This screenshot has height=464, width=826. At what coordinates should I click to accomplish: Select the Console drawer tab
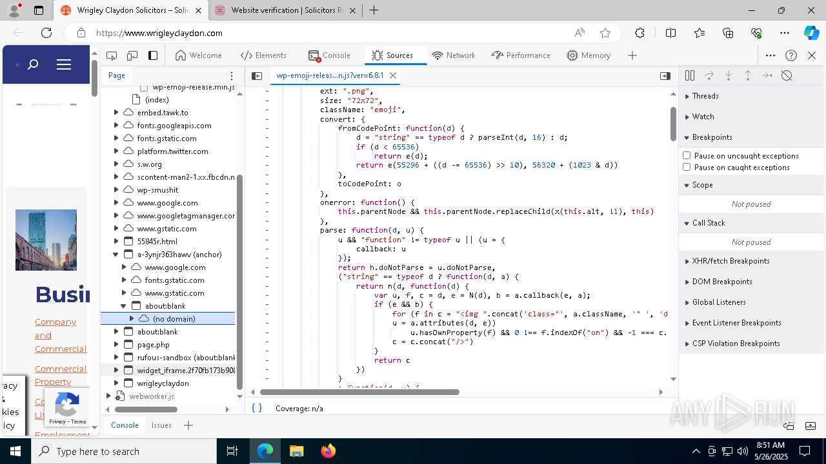tap(125, 425)
